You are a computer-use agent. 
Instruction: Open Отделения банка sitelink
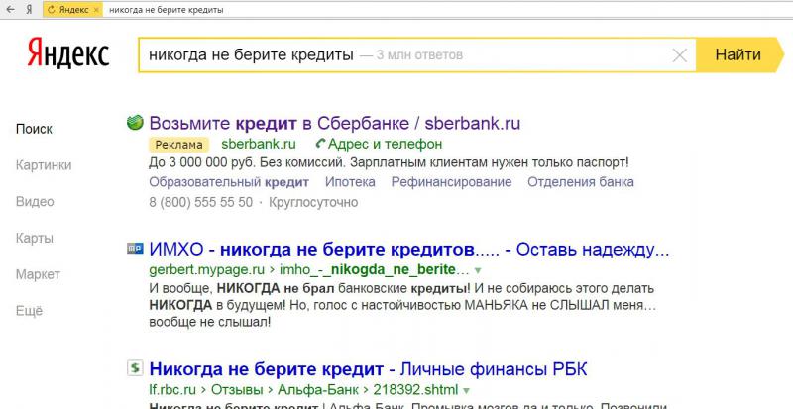coord(581,182)
